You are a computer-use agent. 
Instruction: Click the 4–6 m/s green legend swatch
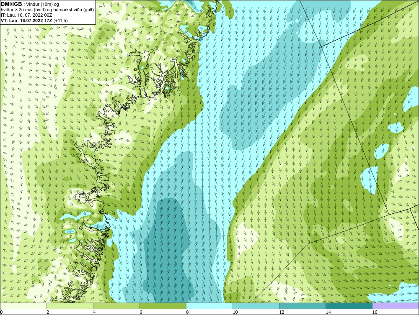click(116, 306)
